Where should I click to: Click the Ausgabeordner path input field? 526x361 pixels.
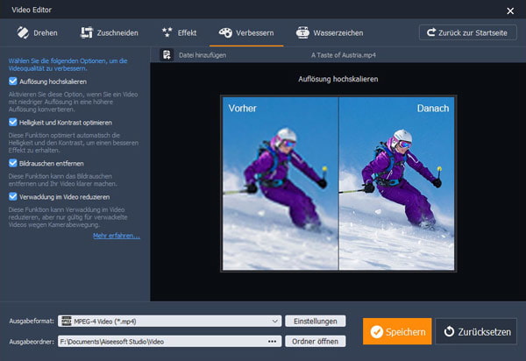click(x=158, y=340)
